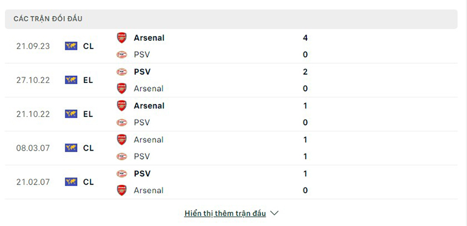Click Arsenal crest in 21.09.23 match
Viewport: 467px width, 226px height.
(121, 38)
